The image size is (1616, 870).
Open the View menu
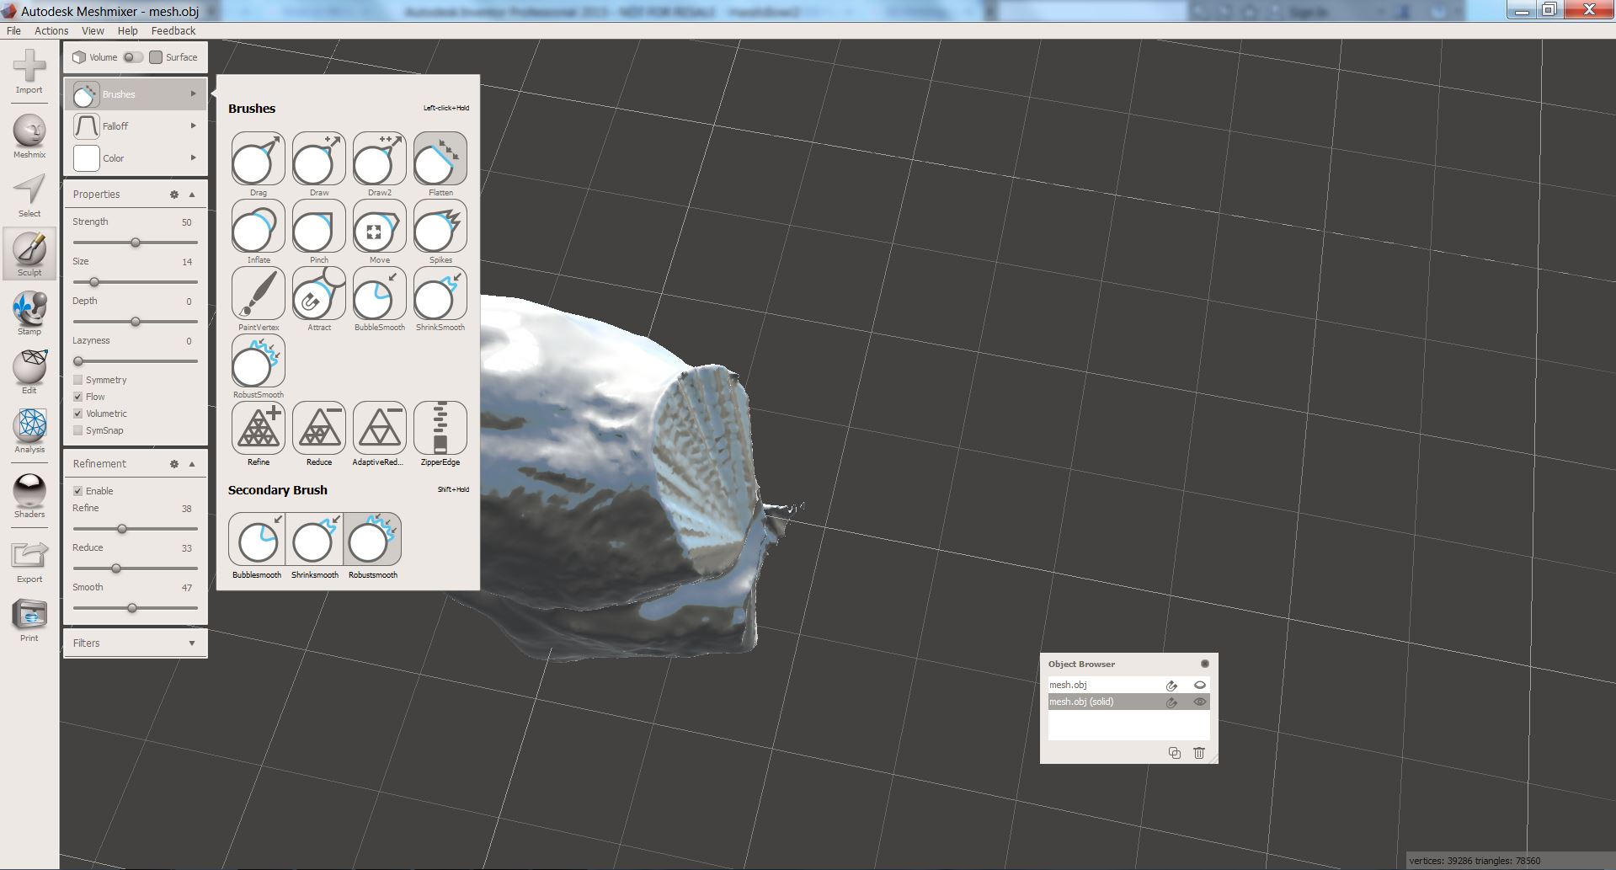93,30
